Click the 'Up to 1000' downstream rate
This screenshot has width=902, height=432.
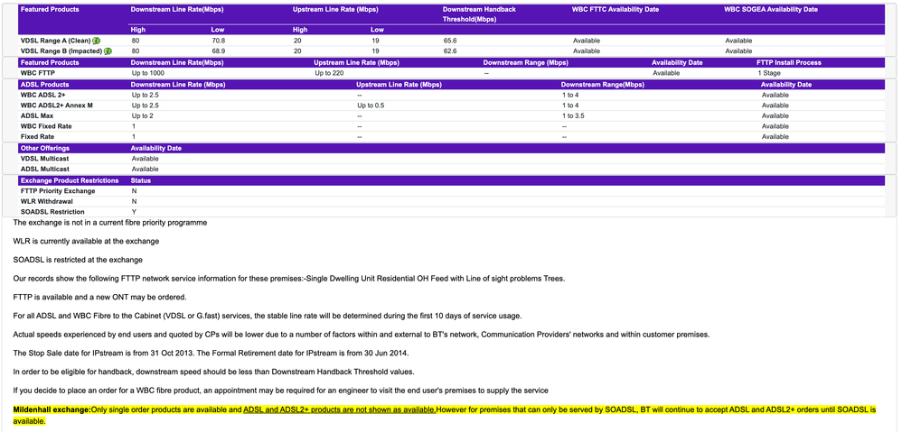point(148,73)
